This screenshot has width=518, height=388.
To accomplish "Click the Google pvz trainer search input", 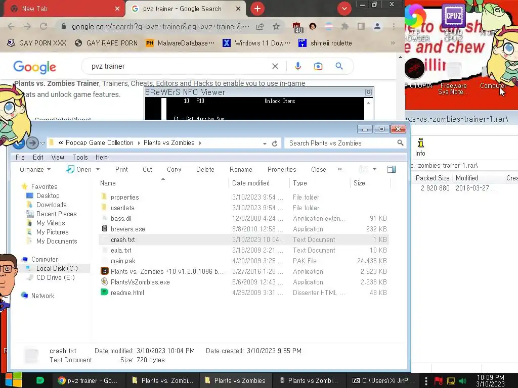I will 179,66.
